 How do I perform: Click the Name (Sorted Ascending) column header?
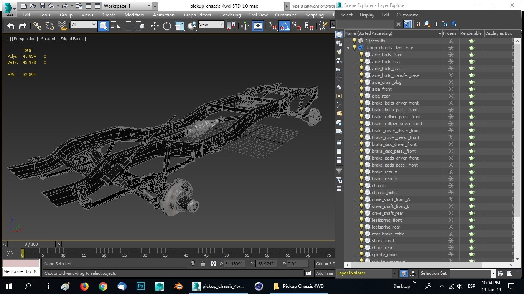point(391,33)
